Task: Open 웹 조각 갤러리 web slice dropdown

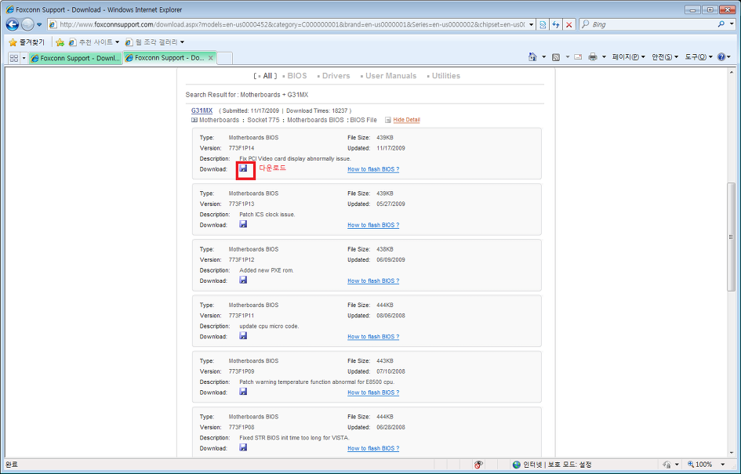Action: point(154,42)
